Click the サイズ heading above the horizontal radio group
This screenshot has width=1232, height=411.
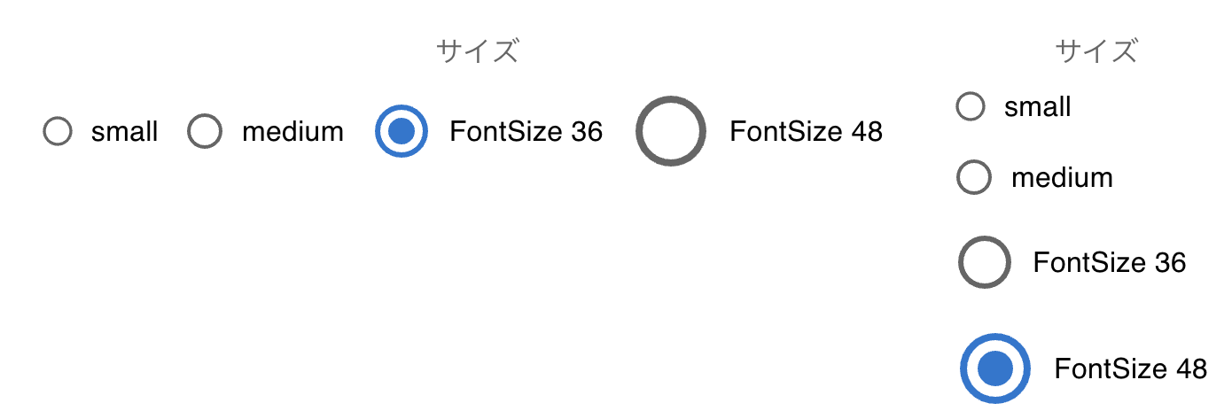click(x=477, y=51)
